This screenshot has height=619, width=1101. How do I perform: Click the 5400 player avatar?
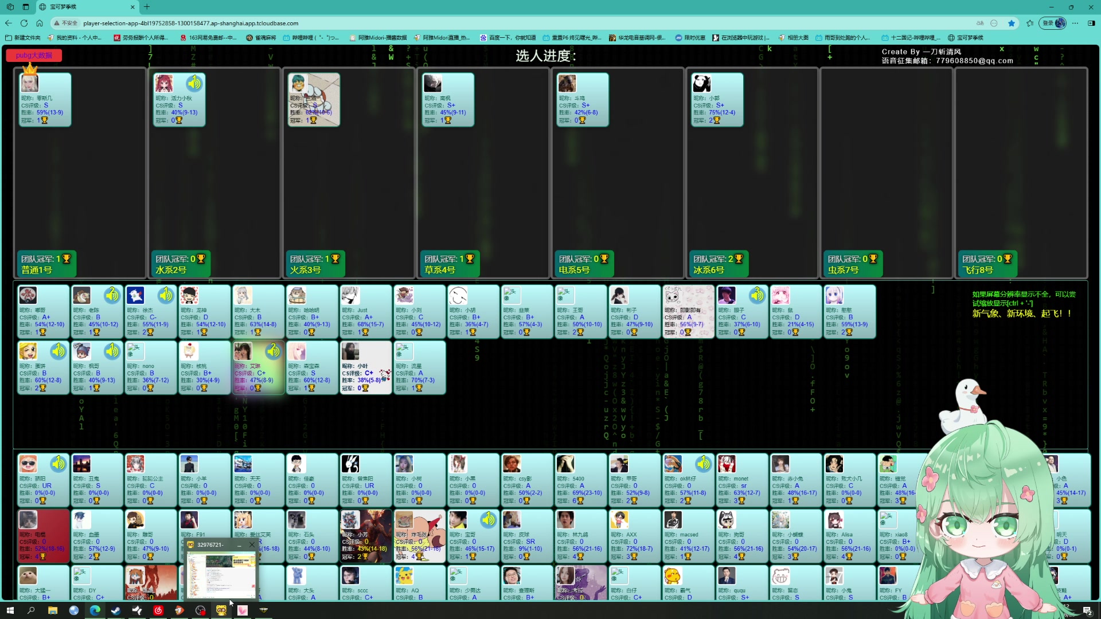(565, 464)
